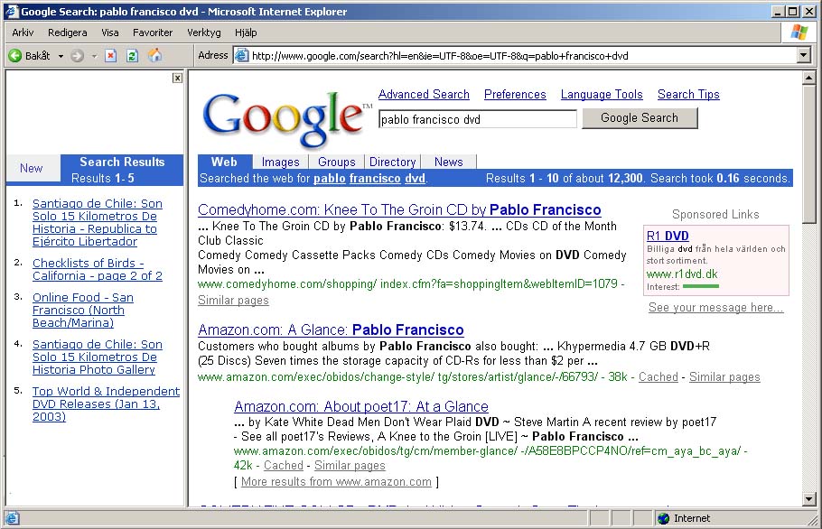This screenshot has height=529, width=822.
Task: Open the Forward history dropdown arrow
Action: (x=94, y=56)
